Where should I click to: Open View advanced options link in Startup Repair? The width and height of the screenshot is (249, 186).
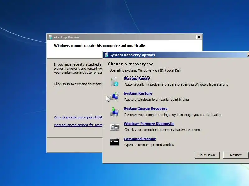click(78, 125)
